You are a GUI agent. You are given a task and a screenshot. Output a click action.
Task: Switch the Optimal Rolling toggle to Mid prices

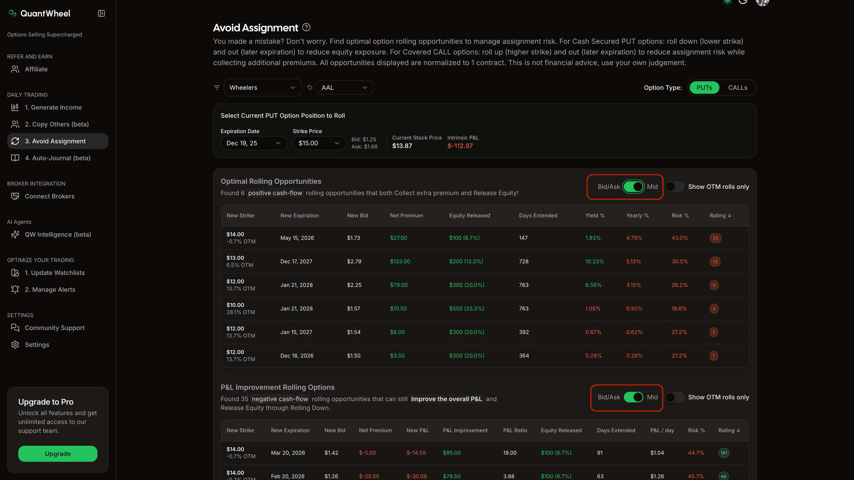click(633, 187)
